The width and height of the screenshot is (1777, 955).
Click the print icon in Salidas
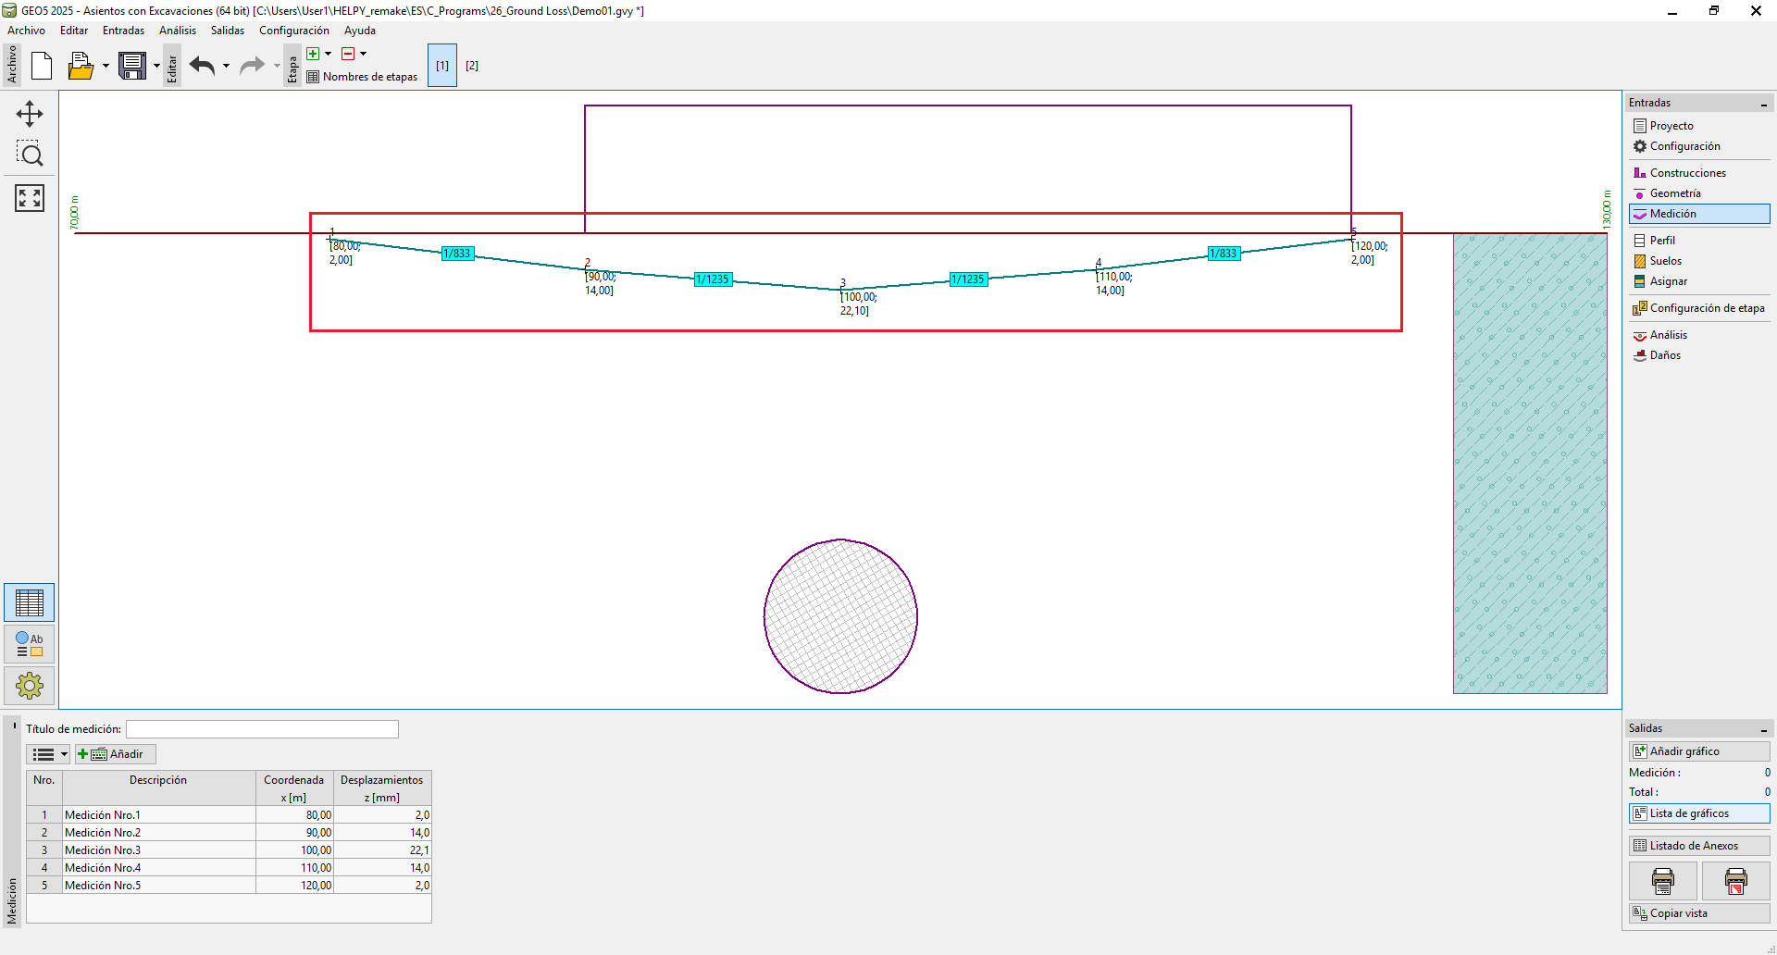[x=1662, y=881]
